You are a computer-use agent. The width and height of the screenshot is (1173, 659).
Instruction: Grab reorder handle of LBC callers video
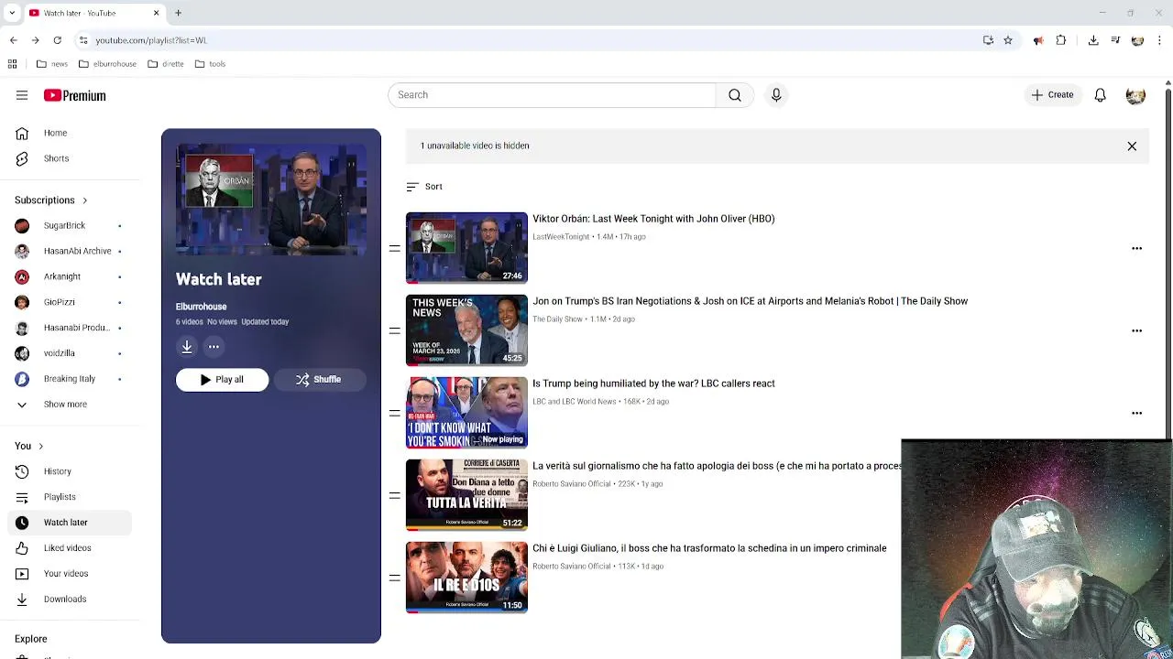coord(394,413)
